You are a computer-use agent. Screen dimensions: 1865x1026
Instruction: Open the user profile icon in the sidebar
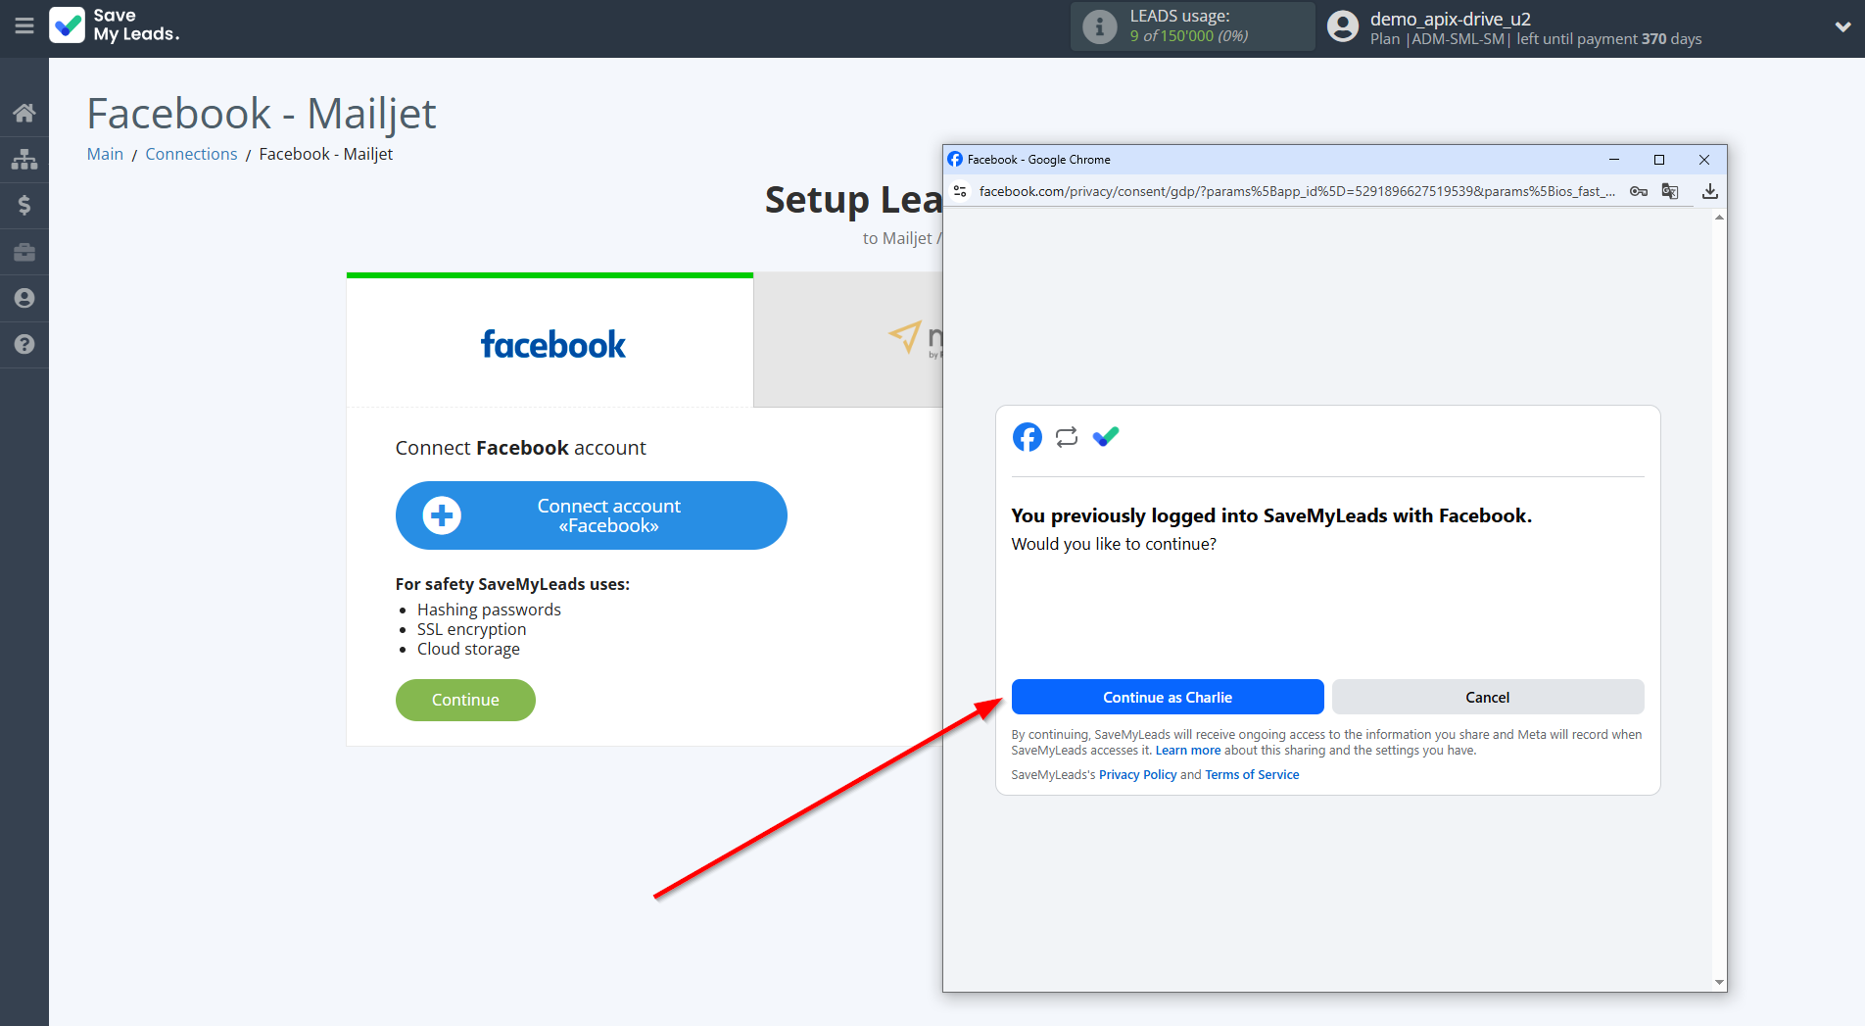(x=24, y=298)
